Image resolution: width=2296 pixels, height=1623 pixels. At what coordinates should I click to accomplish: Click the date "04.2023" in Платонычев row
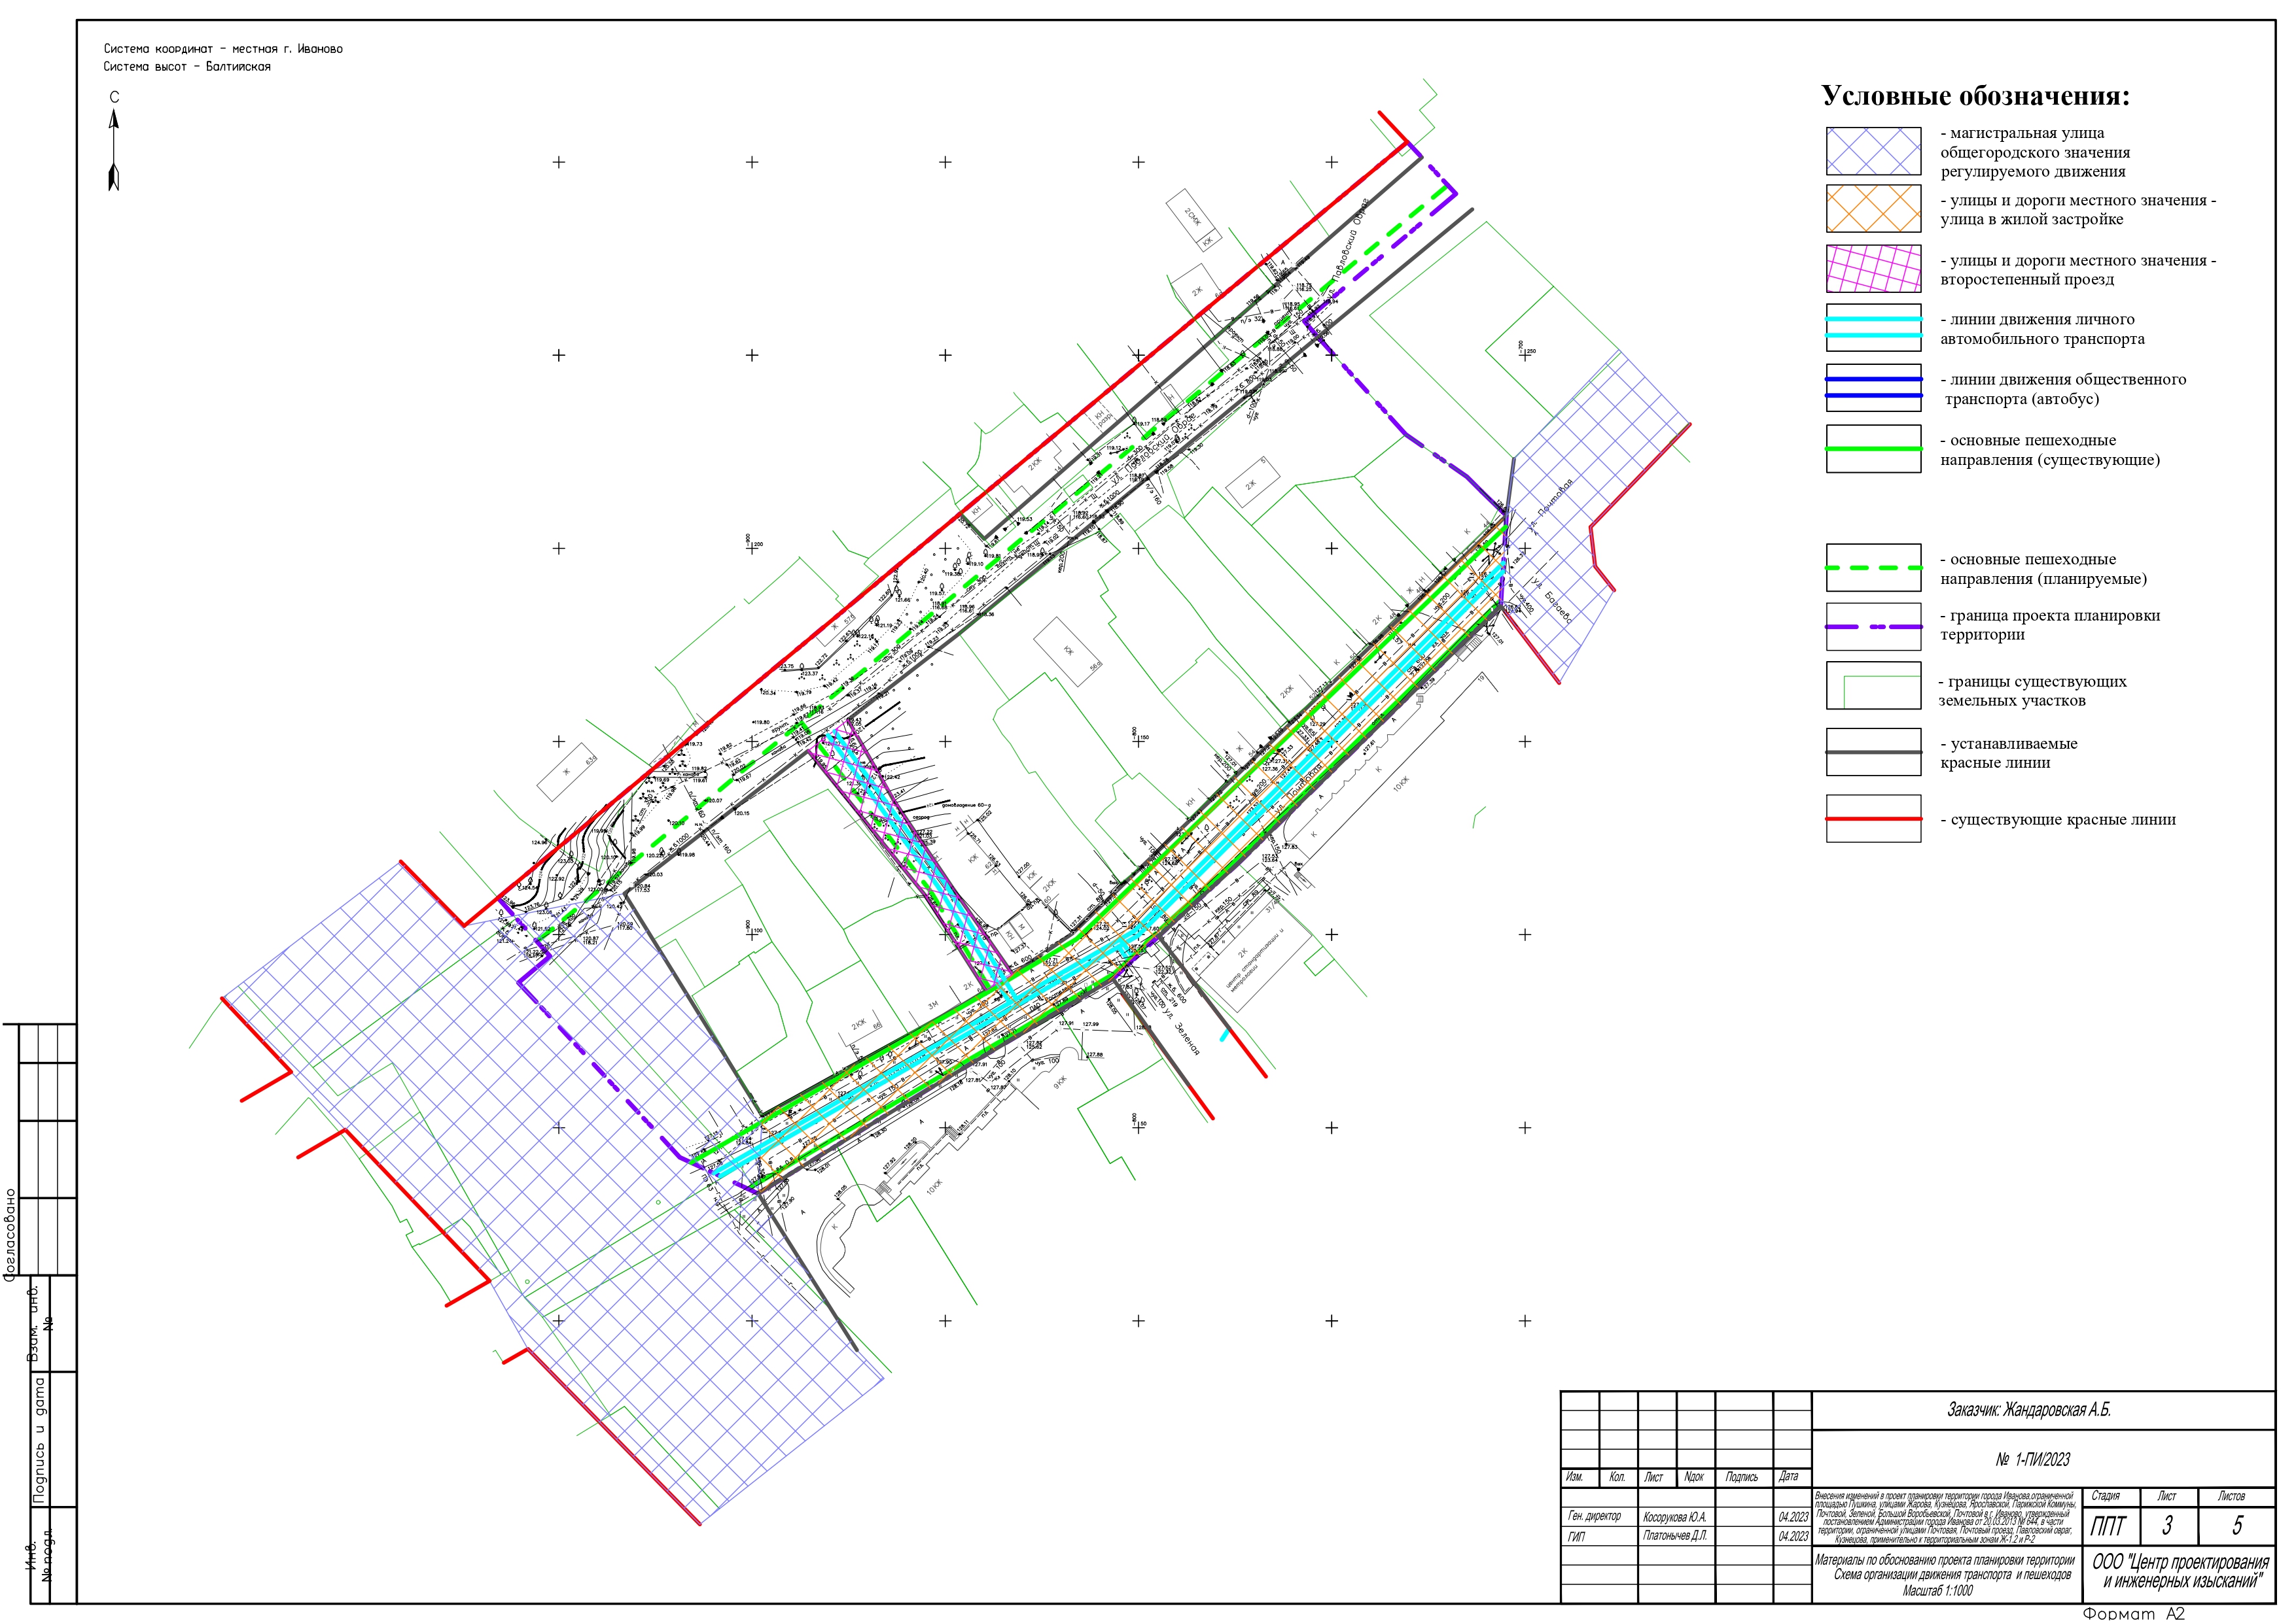coord(1793,1536)
